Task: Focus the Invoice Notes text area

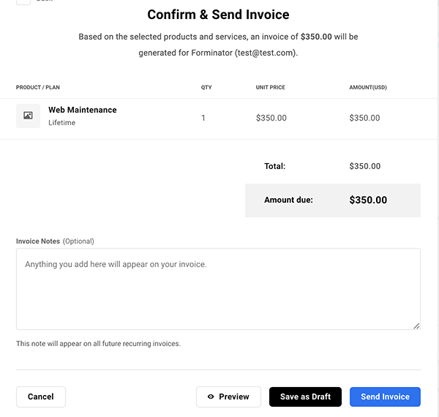Action: (x=218, y=289)
